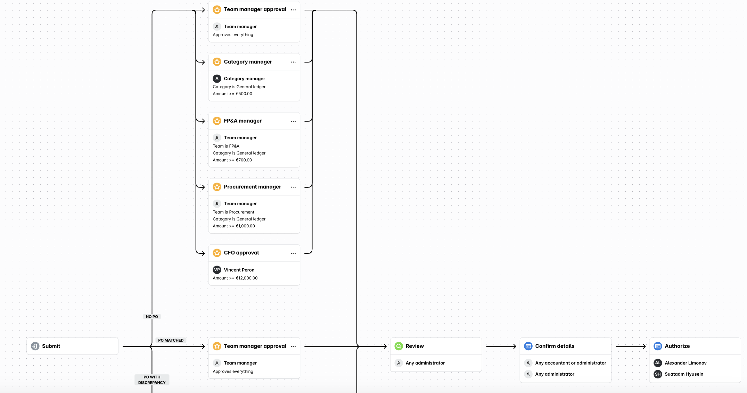
Task: Click the A avatar in Category manager
Action: pos(217,78)
